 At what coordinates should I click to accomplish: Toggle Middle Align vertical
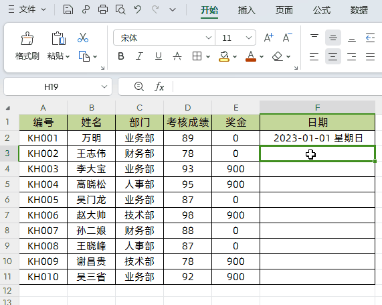coord(333,38)
